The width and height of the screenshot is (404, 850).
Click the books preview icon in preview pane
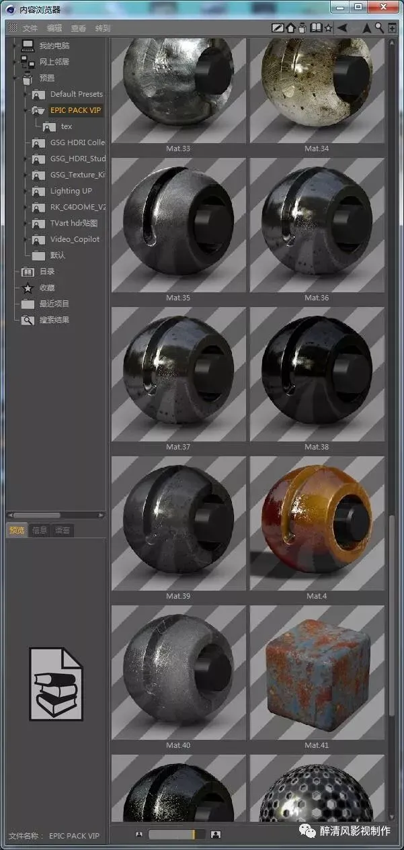pyautogui.click(x=56, y=683)
